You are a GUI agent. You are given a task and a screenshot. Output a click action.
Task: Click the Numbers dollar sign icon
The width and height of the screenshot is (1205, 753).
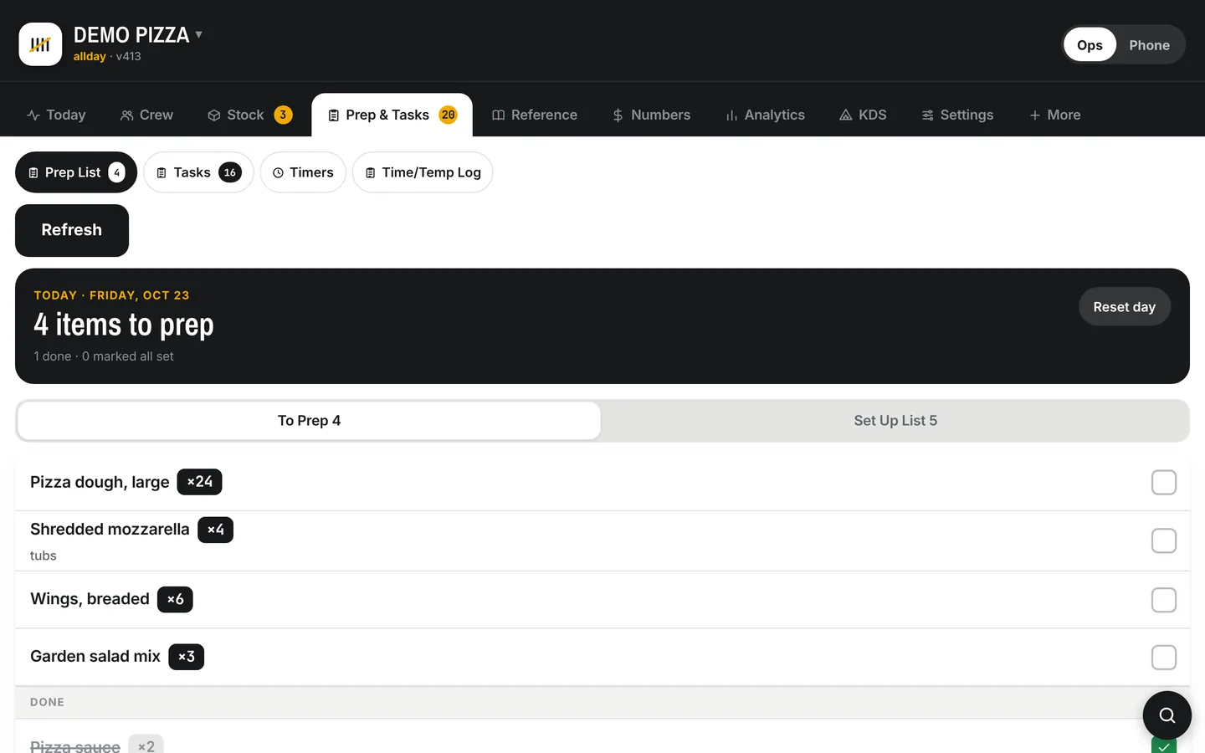coord(618,115)
